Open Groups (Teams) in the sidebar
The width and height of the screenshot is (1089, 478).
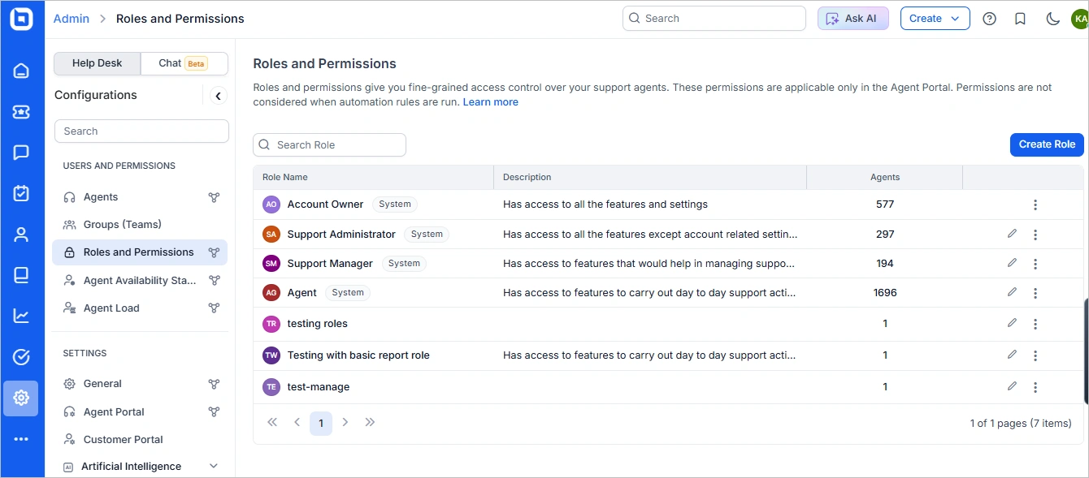(x=122, y=224)
